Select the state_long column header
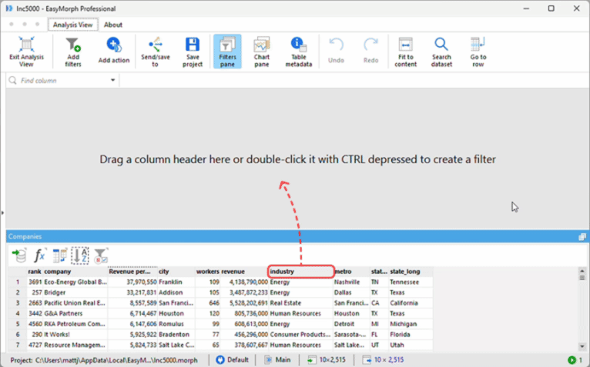The width and height of the screenshot is (590, 367). click(411, 272)
